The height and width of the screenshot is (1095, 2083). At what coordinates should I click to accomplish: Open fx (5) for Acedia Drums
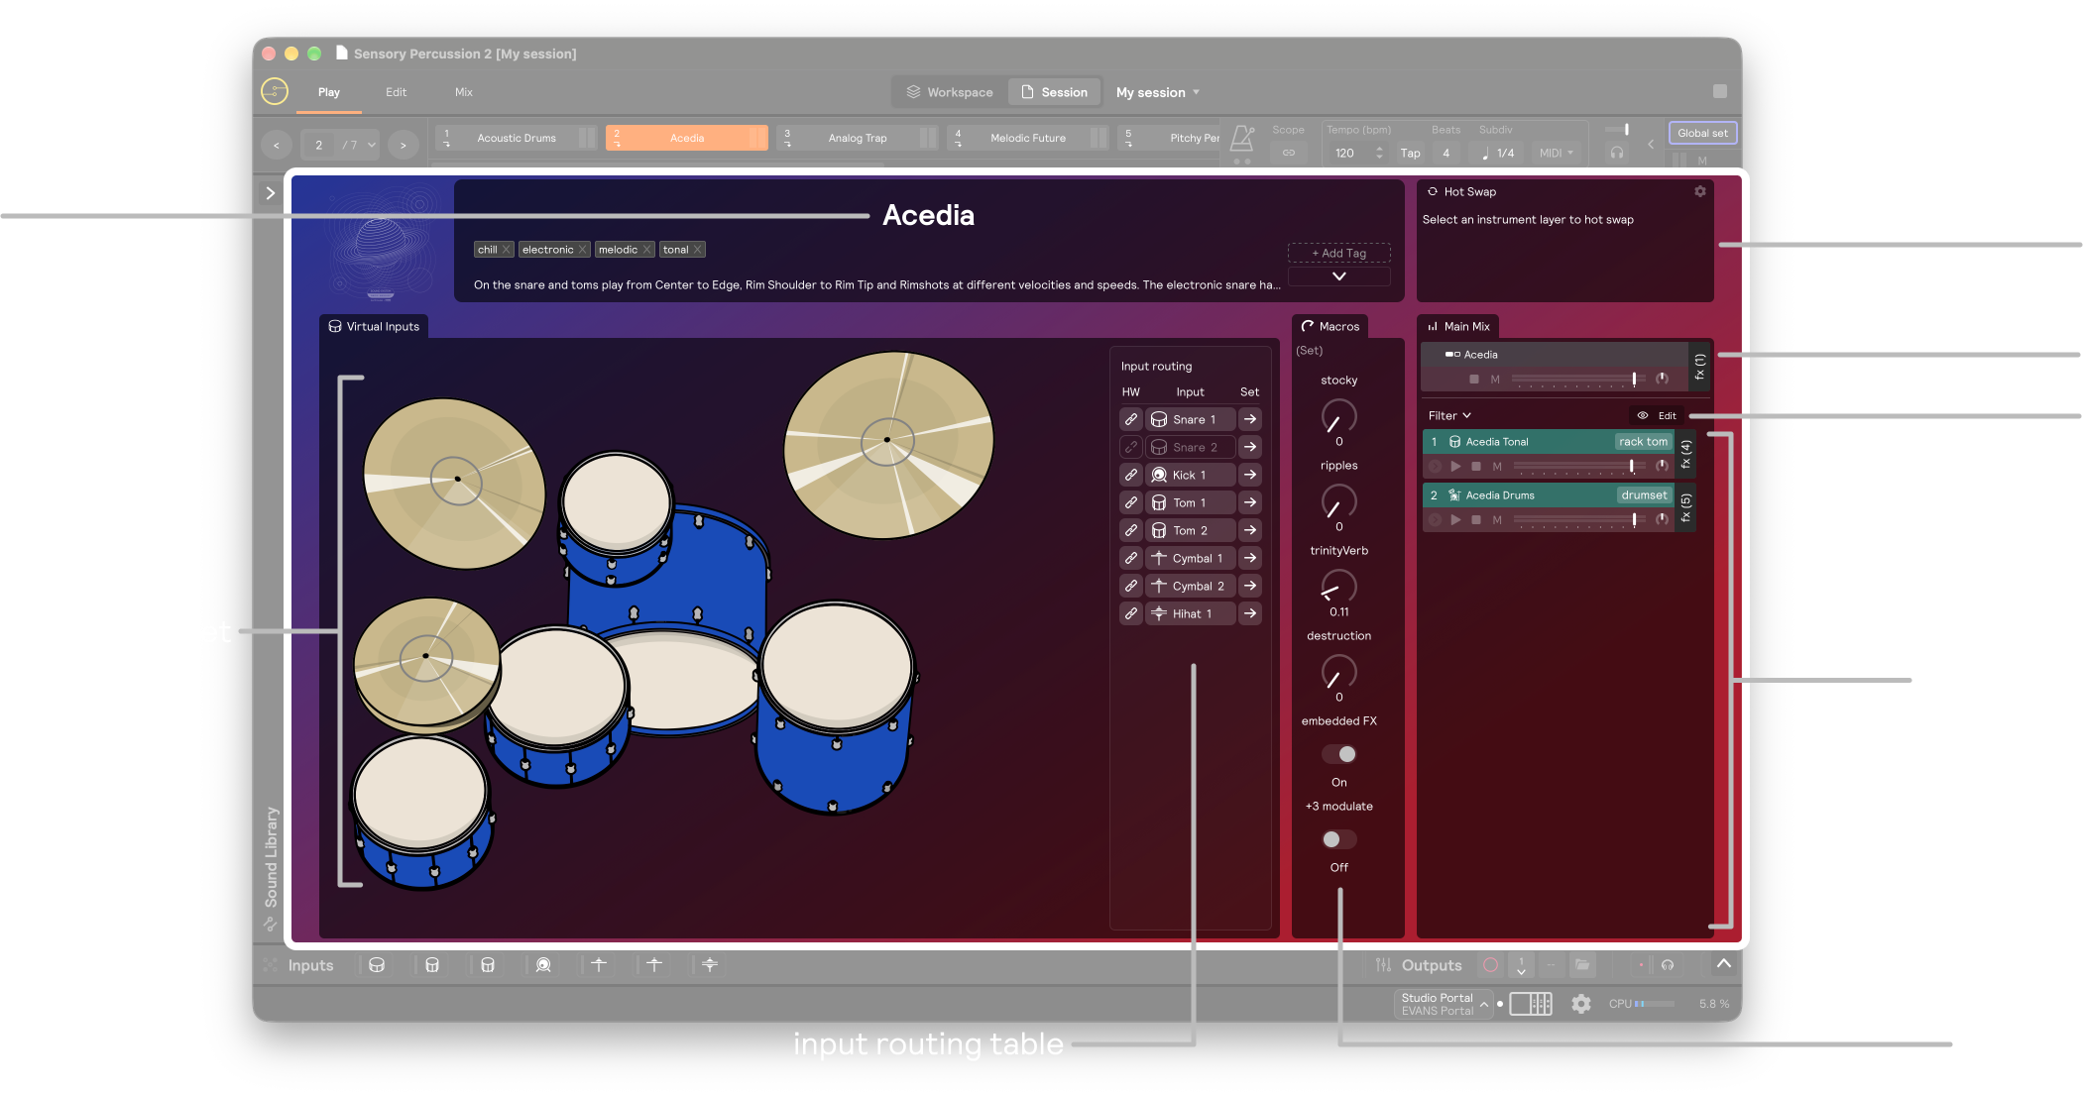1685,507
